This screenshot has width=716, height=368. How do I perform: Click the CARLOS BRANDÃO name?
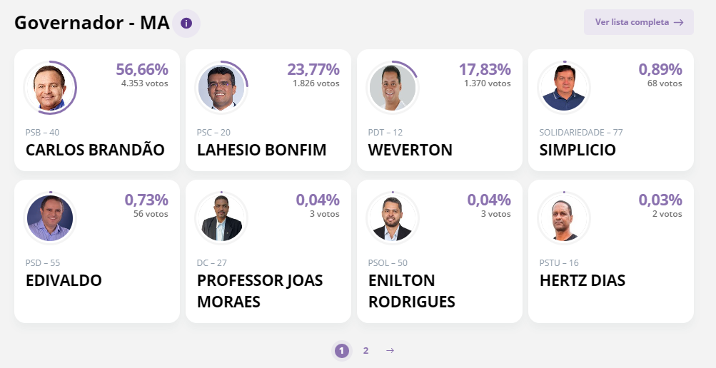(x=95, y=150)
